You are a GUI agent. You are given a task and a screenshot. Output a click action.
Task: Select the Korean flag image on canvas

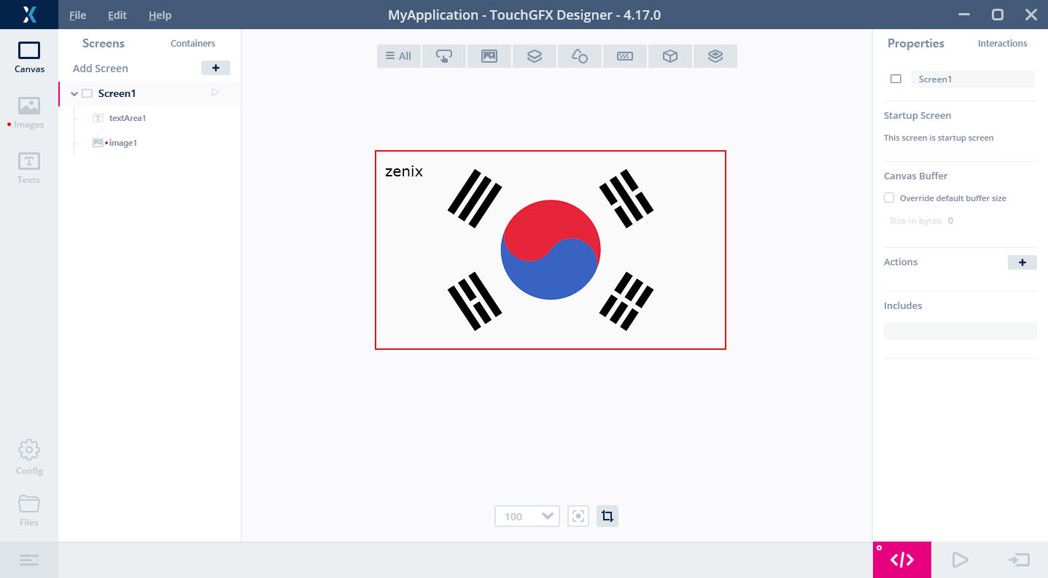point(551,250)
